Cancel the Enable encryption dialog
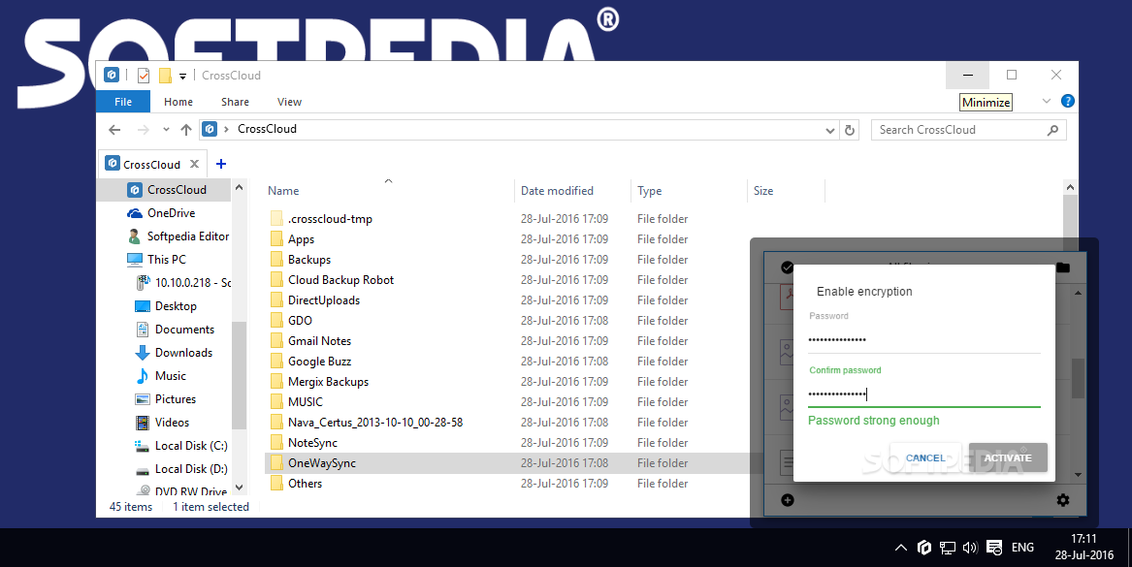 point(925,458)
